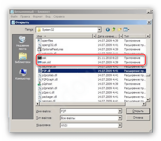Viewport: 161px width, 141px height.
Task: Select the OptionalFeatures file name
Action: pos(53,49)
